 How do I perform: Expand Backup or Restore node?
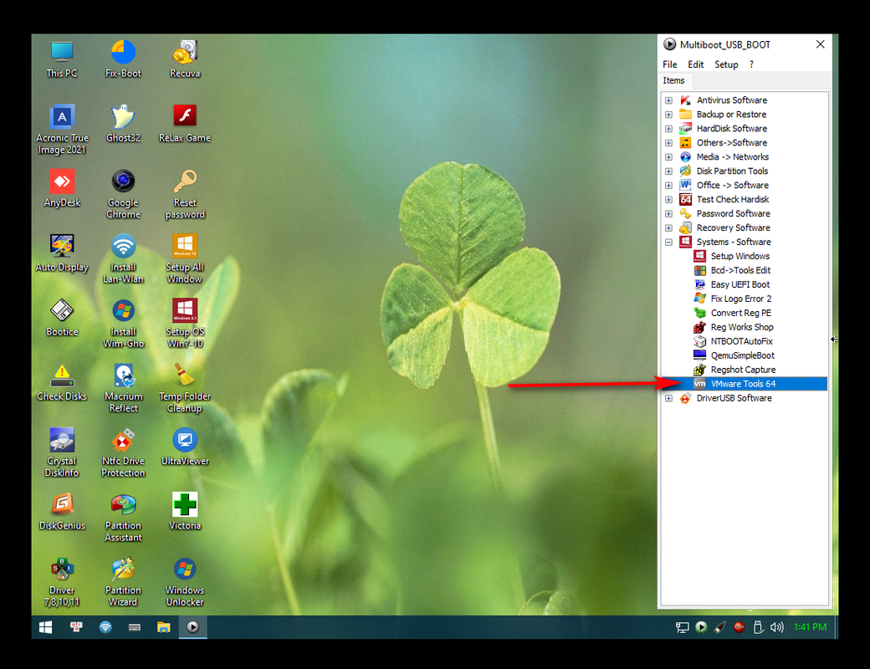pos(668,115)
